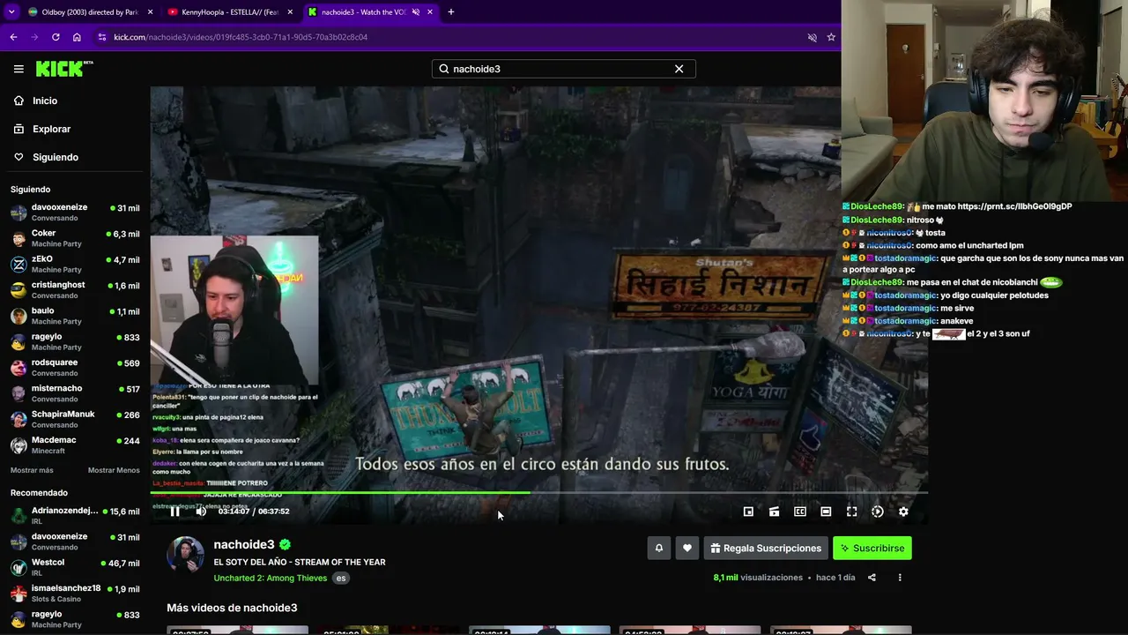1128x635 pixels.
Task: Enable picture-in-picture mini player
Action: tap(748, 512)
